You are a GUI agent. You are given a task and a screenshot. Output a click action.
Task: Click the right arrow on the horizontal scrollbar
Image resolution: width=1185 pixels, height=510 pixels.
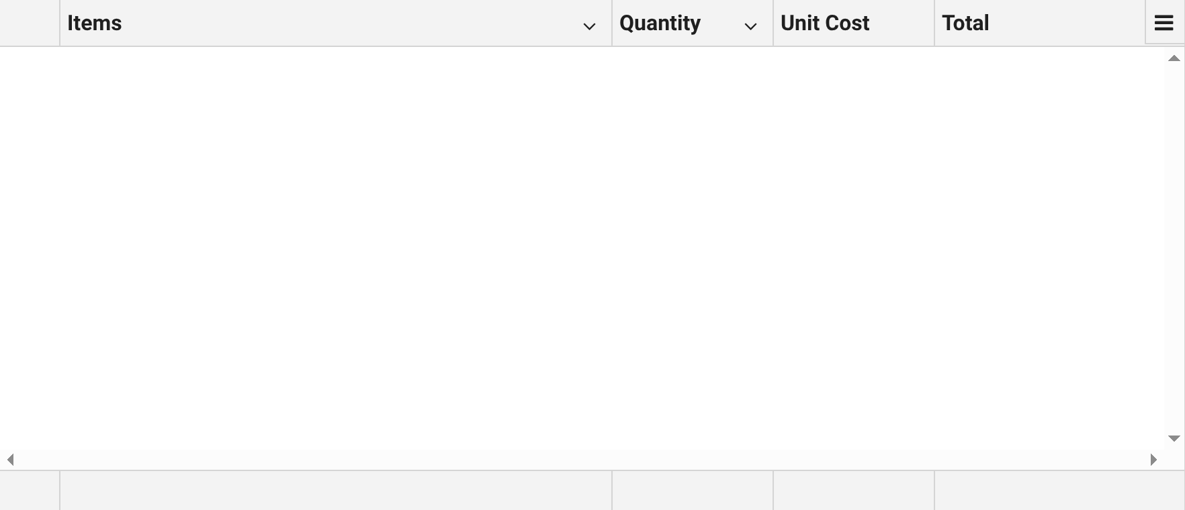pos(1153,460)
